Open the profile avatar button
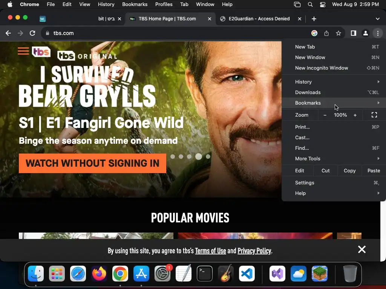Viewport: 386px width, 289px height. click(366, 33)
